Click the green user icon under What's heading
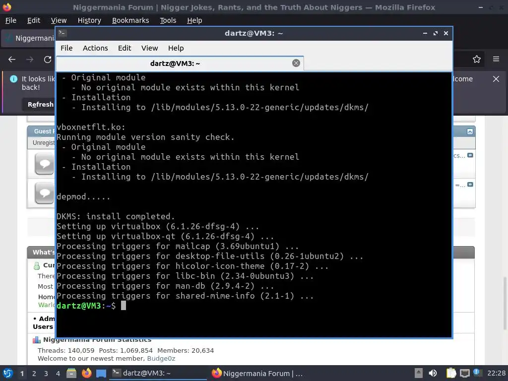The height and width of the screenshot is (381, 508). [x=37, y=266]
